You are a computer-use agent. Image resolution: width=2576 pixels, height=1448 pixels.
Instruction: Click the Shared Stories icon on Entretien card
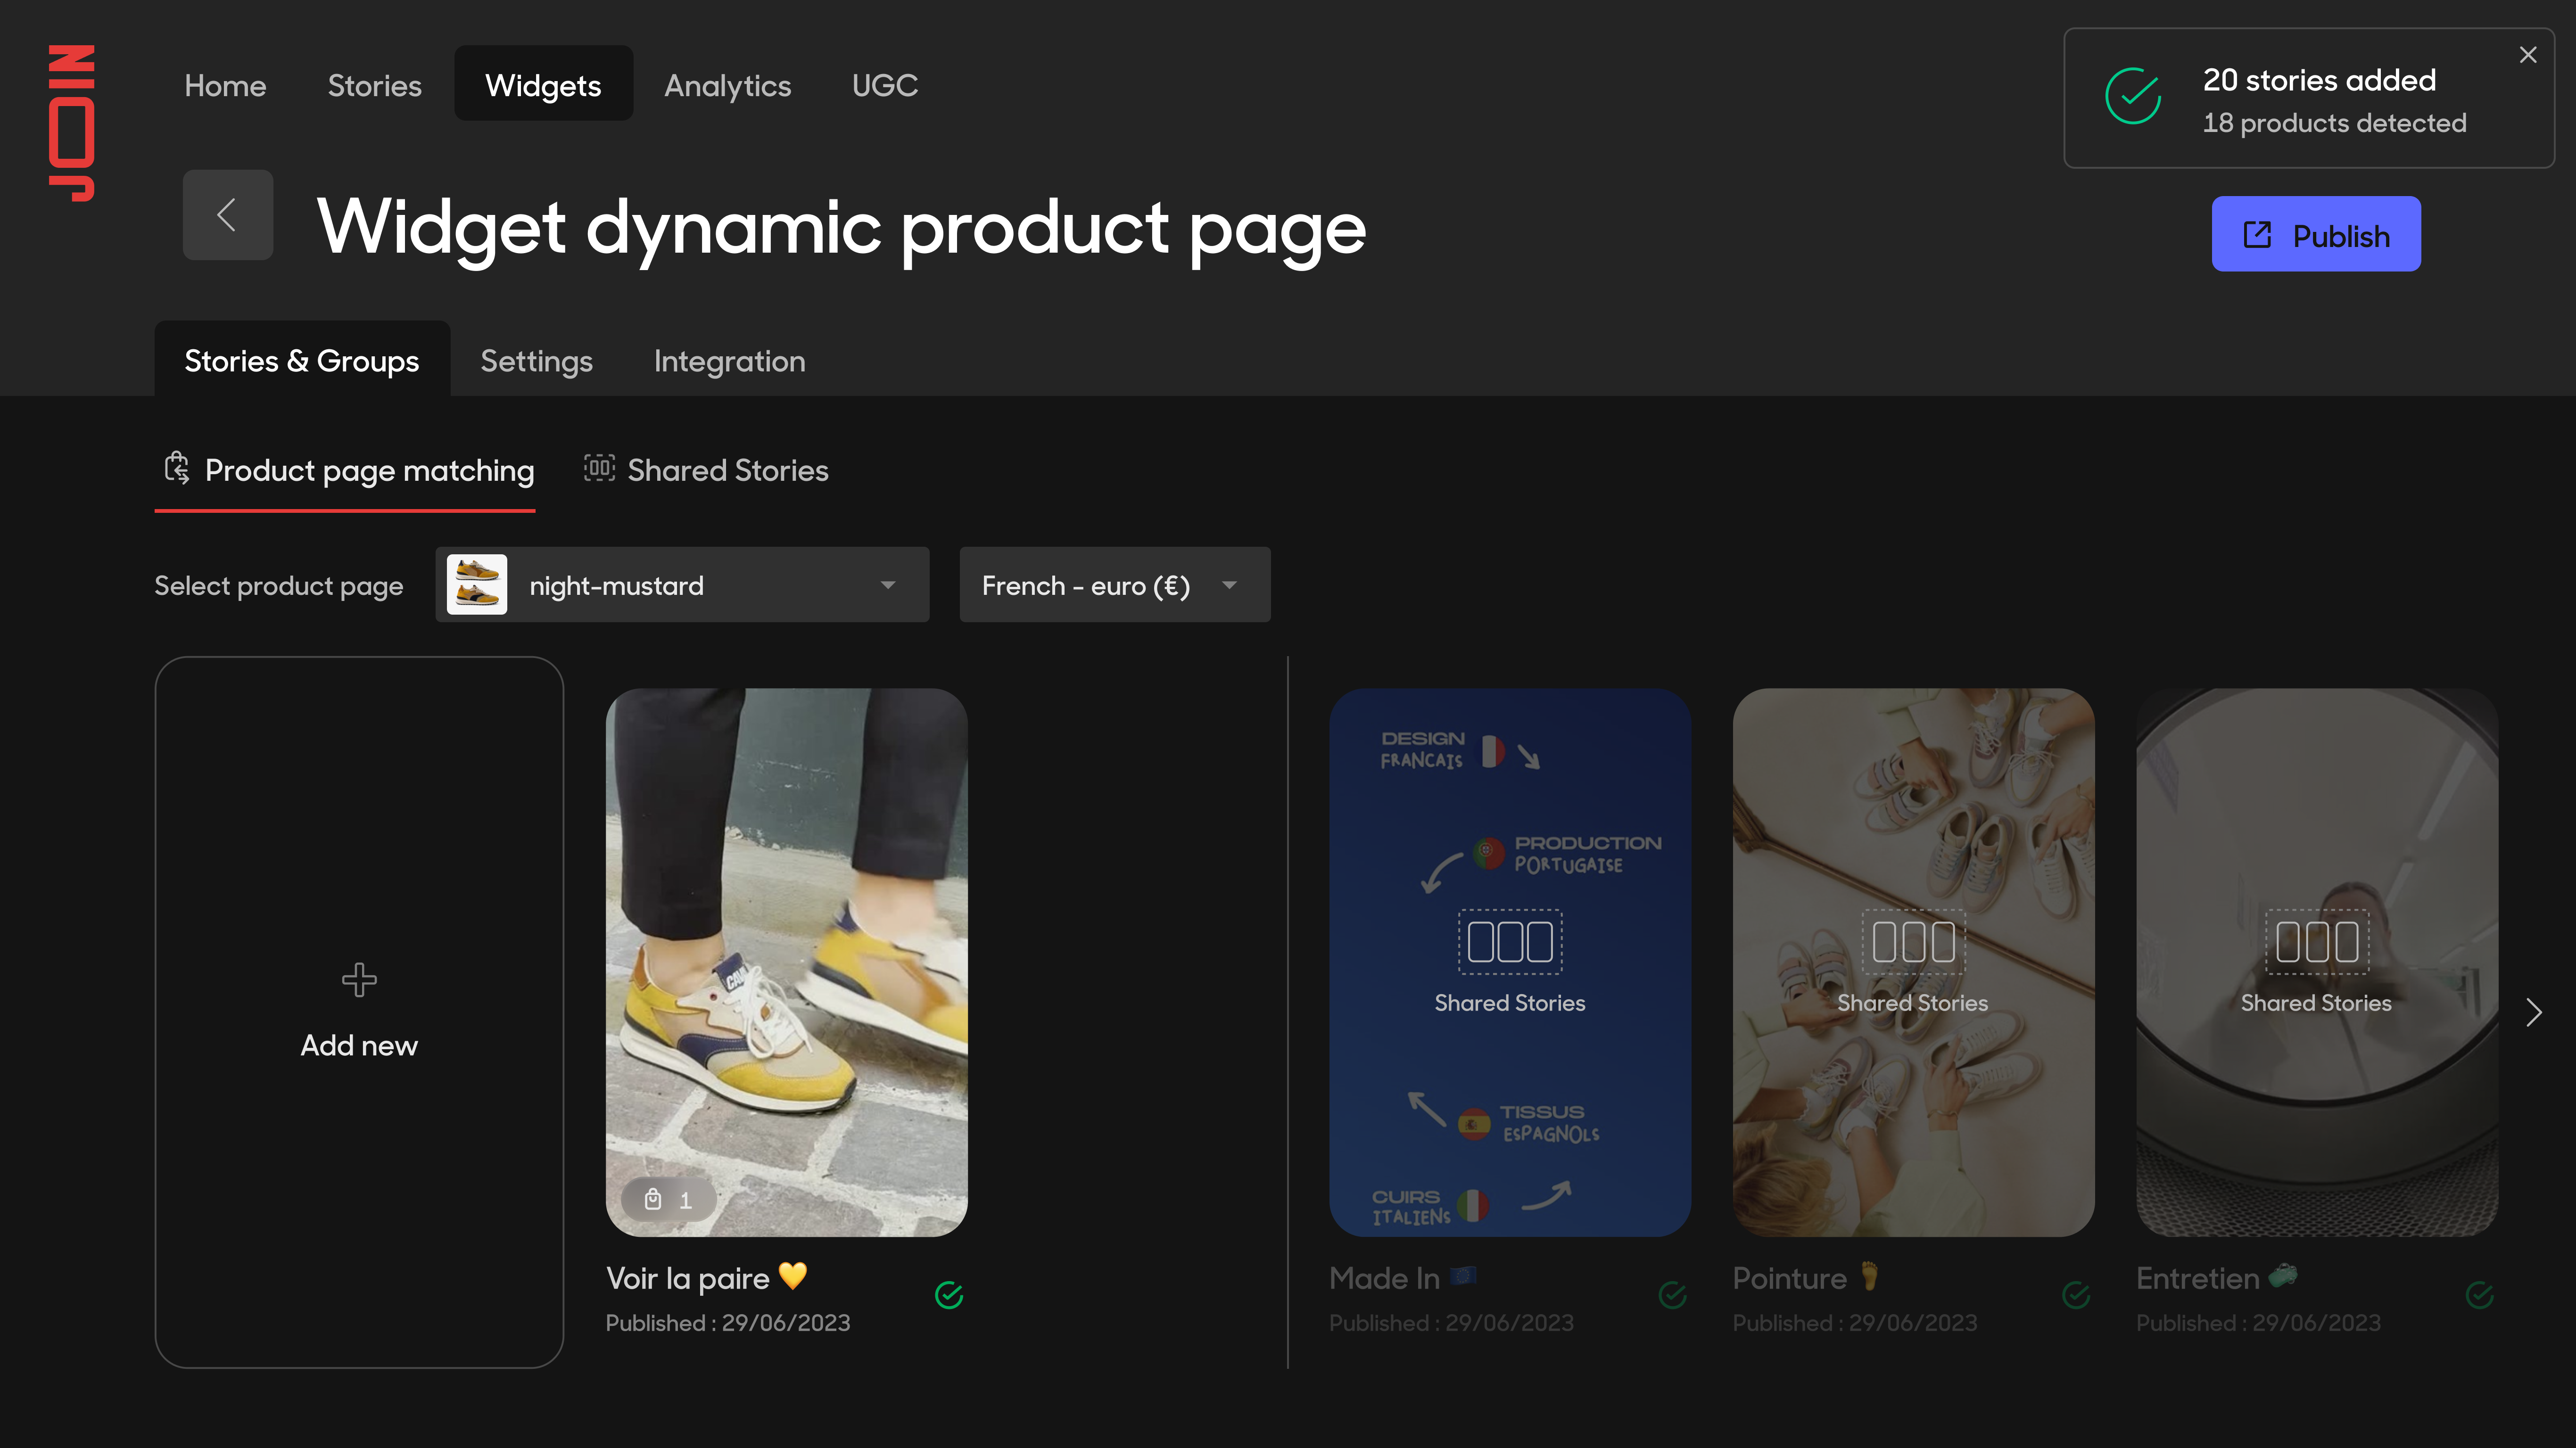2317,942
